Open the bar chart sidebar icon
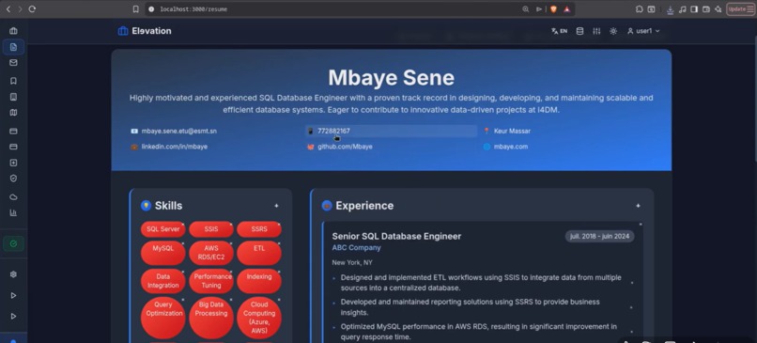The width and height of the screenshot is (757, 343). (x=13, y=212)
